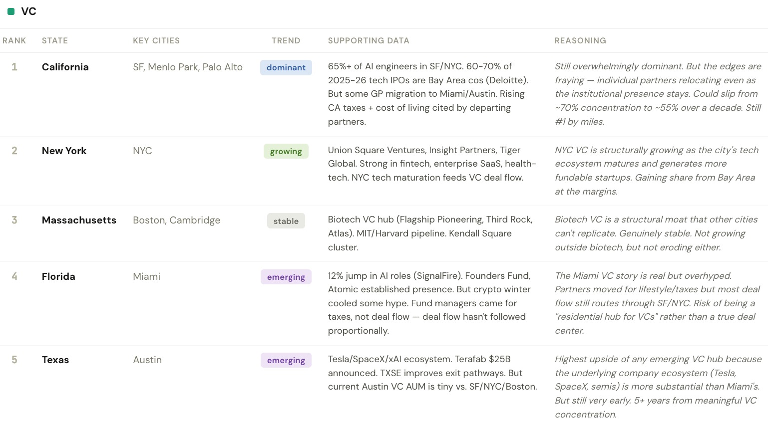Screen dimensions: 768x425
Task: Click the RANK column header
Action: (x=14, y=41)
